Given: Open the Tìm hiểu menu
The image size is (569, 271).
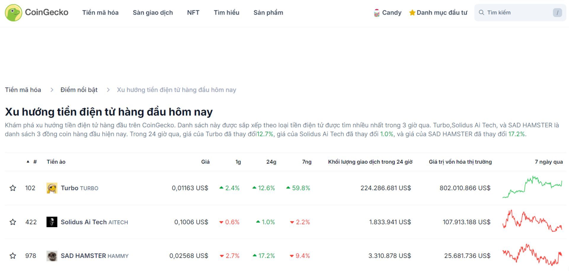Looking at the screenshot, I should pyautogui.click(x=226, y=12).
